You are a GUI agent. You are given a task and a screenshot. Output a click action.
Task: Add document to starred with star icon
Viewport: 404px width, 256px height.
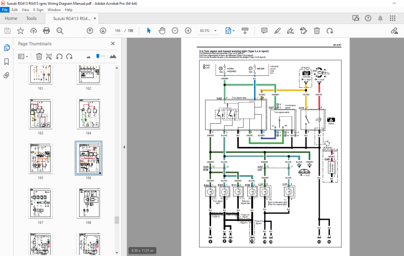click(x=21, y=31)
